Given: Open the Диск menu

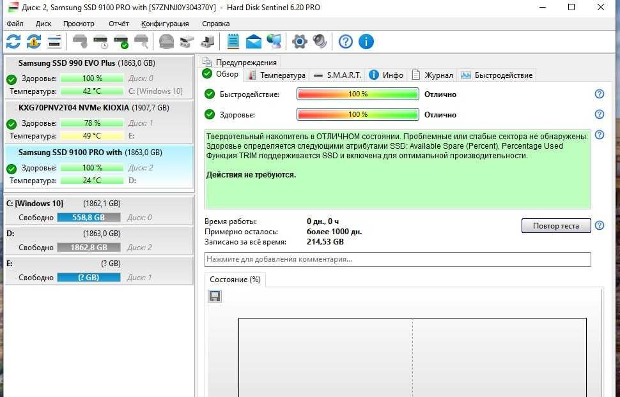Looking at the screenshot, I should (x=43, y=24).
